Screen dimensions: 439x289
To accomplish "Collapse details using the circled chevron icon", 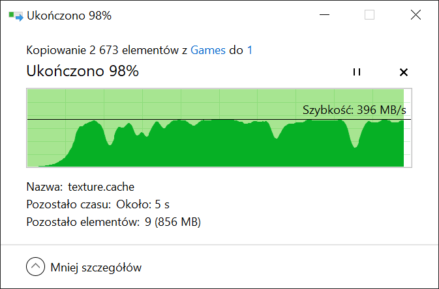I will pos(36,267).
